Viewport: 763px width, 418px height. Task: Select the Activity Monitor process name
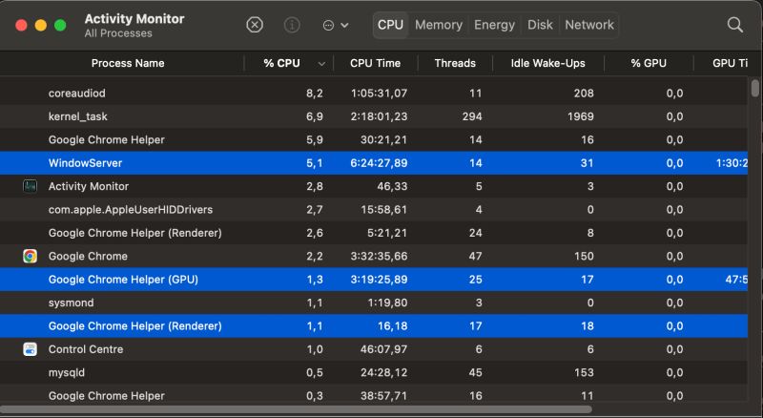point(89,186)
